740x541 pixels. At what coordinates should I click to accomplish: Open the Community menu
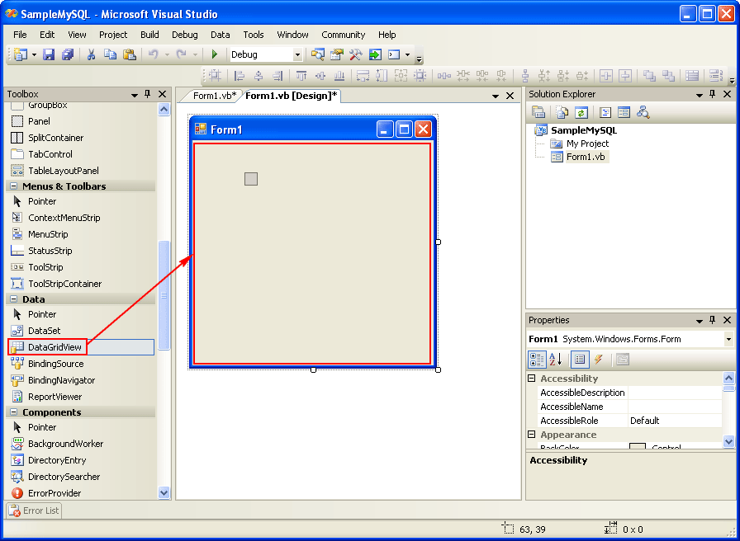[x=343, y=35]
